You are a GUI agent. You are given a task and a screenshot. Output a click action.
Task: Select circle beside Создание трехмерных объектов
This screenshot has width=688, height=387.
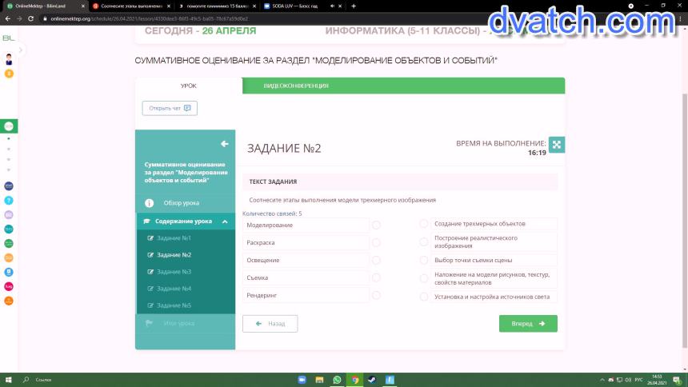[424, 224]
